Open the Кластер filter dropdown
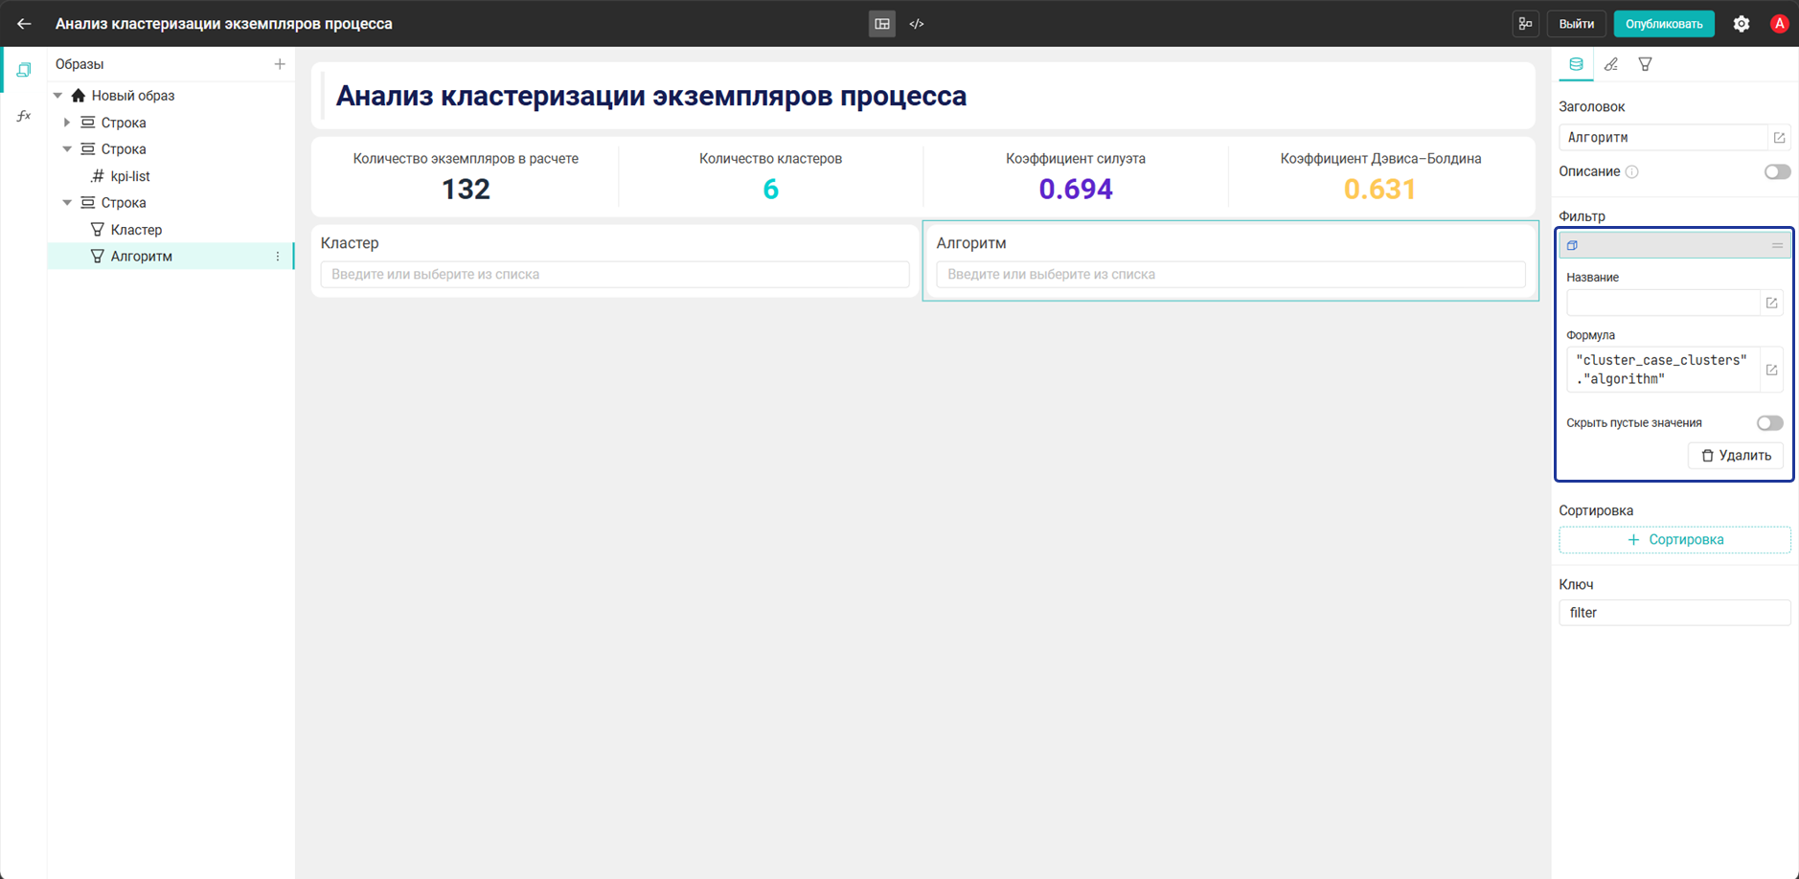The image size is (1799, 879). (x=615, y=275)
